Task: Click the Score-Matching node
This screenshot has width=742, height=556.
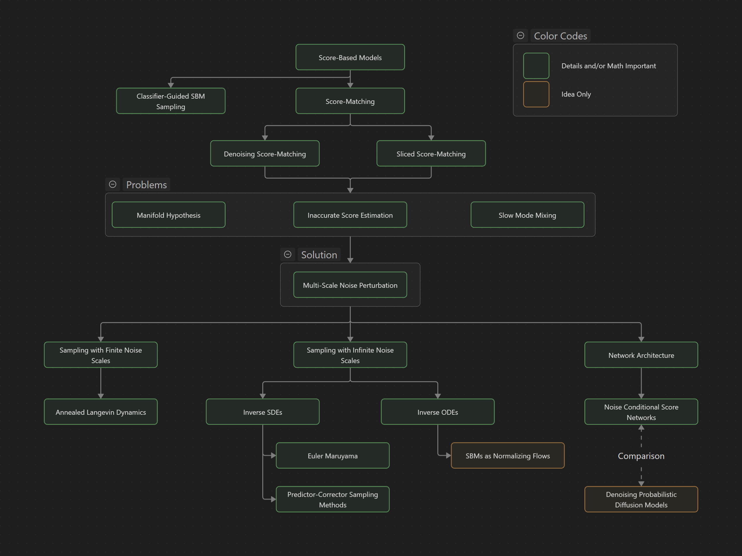Action: click(350, 101)
